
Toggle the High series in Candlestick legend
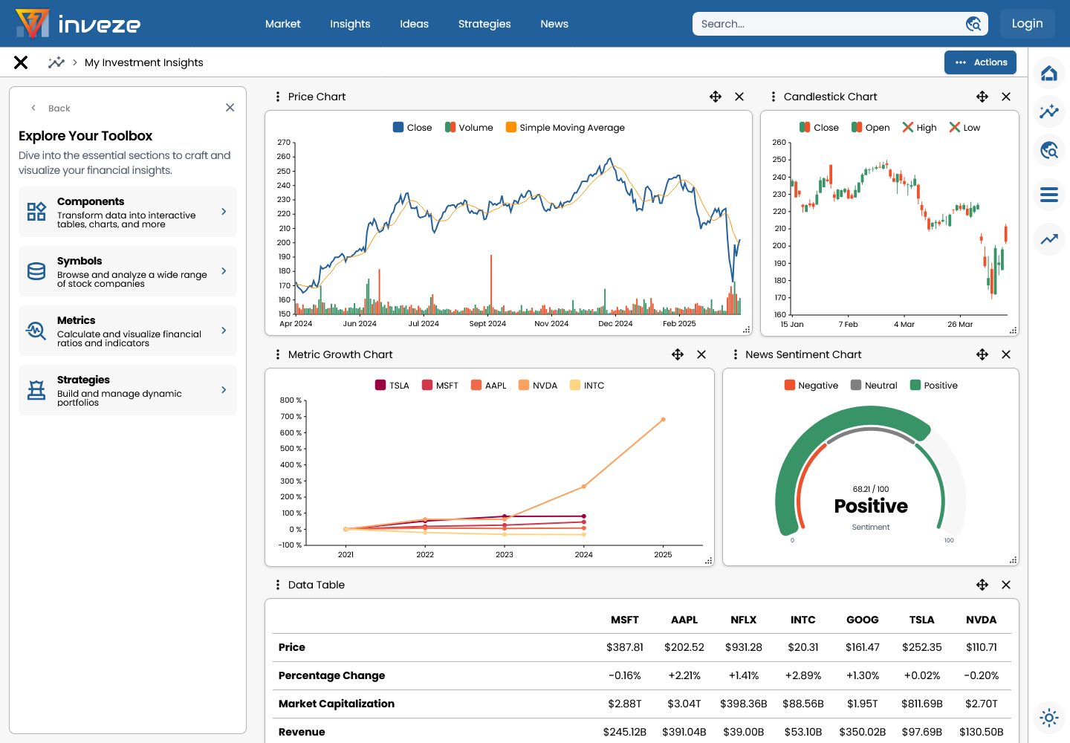(920, 128)
